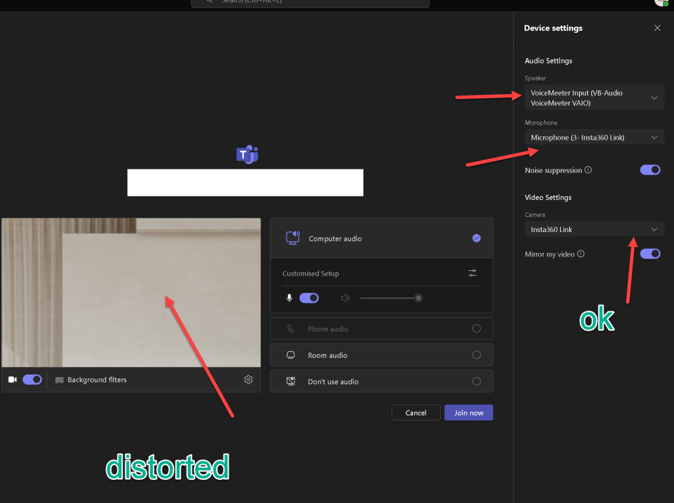Click the meeting title field
Viewport: 674px width, 503px height.
pos(245,183)
